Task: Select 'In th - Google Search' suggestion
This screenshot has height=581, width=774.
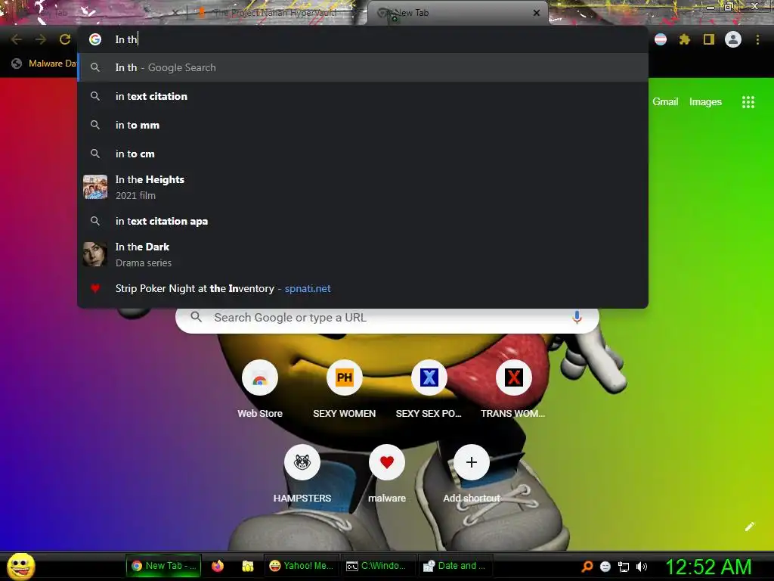Action: 363,67
